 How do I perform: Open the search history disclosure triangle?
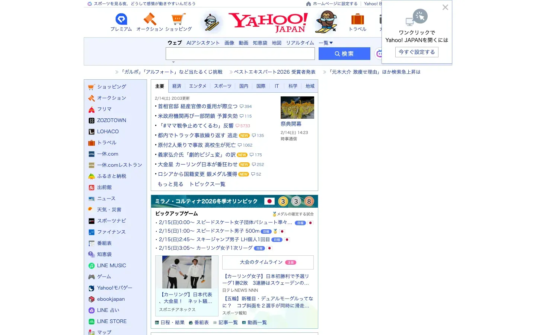pos(173,61)
